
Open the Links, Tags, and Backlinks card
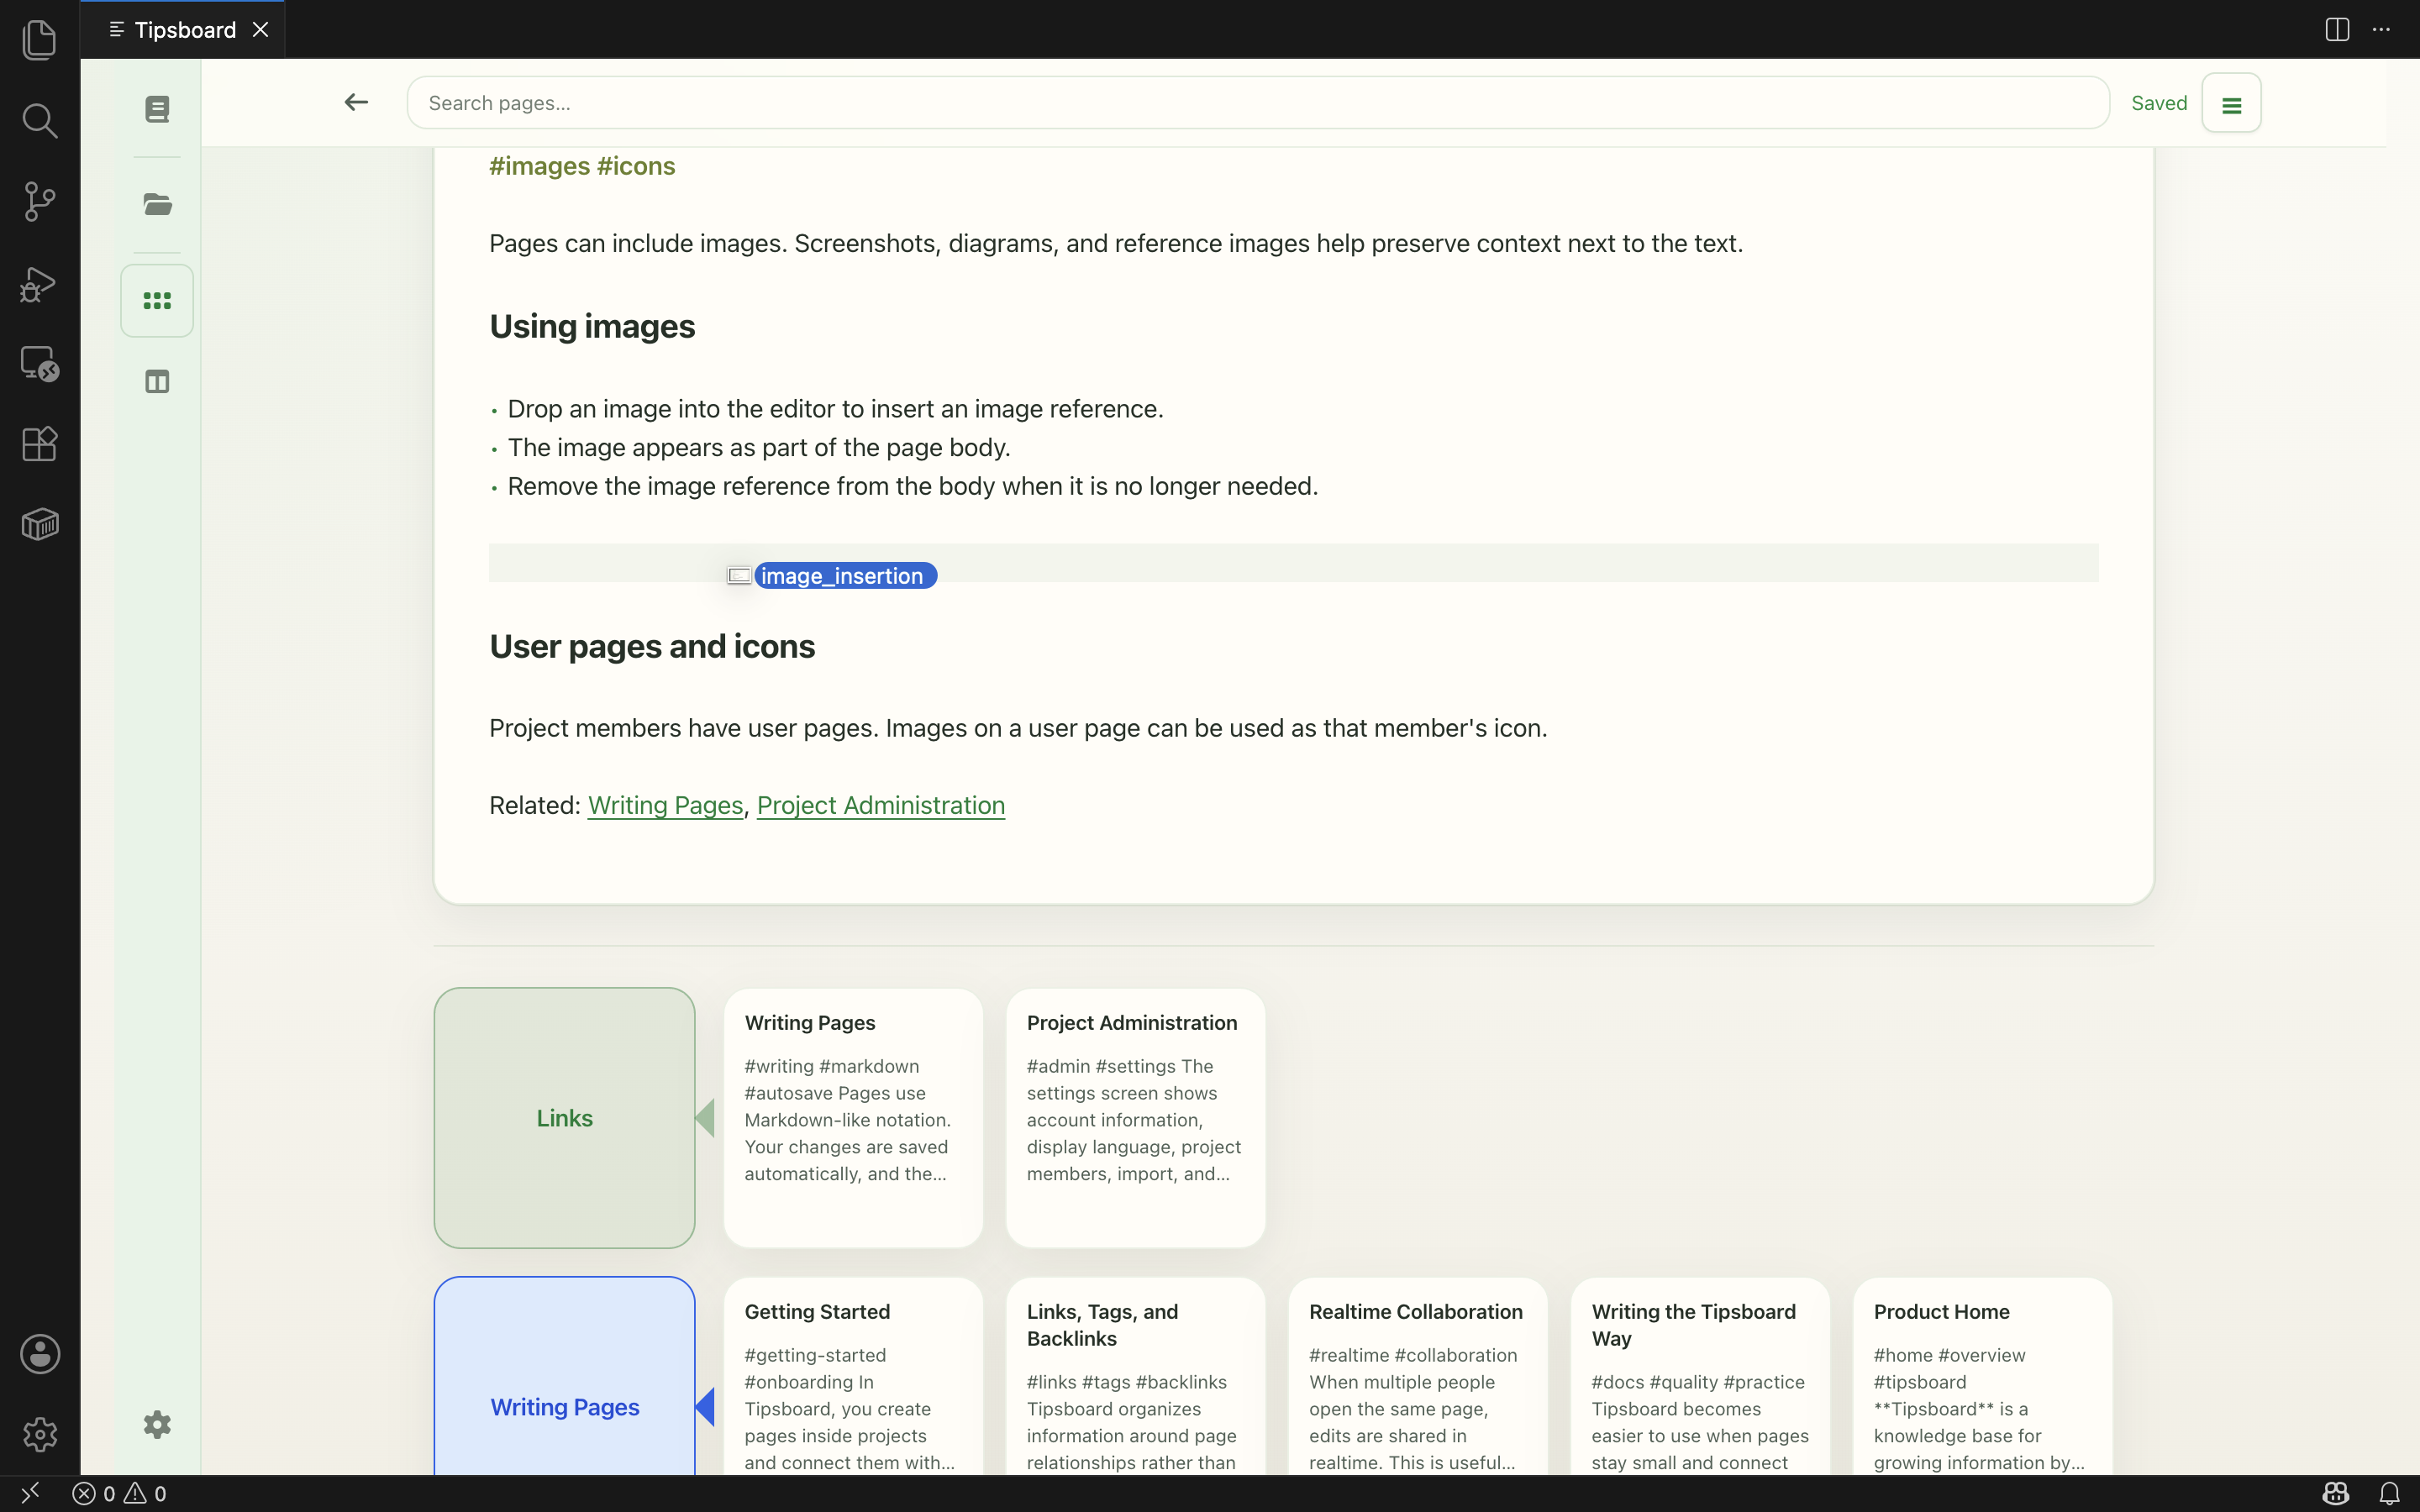click(x=1135, y=1376)
